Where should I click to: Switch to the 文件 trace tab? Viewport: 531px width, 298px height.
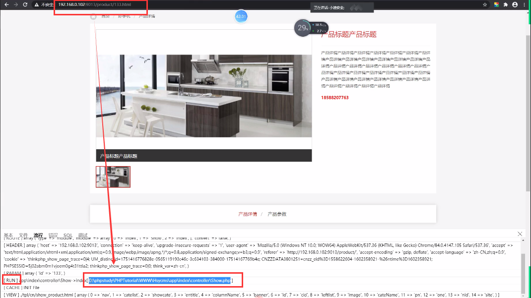pyautogui.click(x=23, y=236)
